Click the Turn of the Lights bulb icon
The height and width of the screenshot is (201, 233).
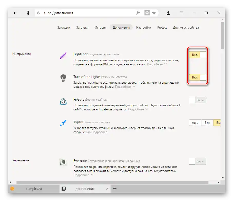[x=63, y=78]
